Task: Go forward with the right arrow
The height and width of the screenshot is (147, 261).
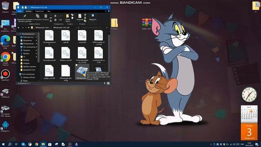Action: pyautogui.click(x=22, y=28)
